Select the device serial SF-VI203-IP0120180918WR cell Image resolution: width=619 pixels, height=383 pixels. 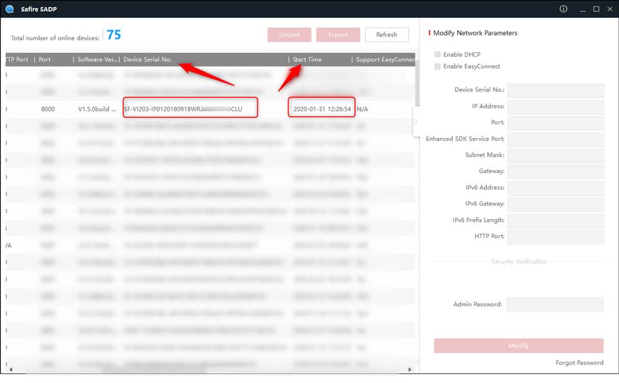pos(183,109)
